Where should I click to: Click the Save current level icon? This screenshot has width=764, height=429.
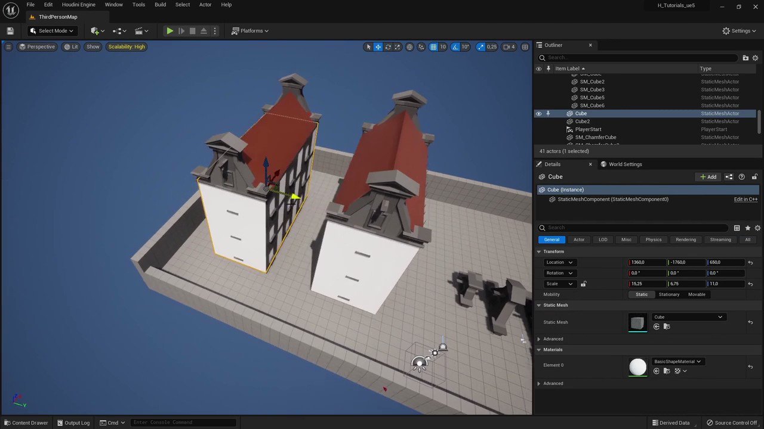pyautogui.click(x=10, y=30)
